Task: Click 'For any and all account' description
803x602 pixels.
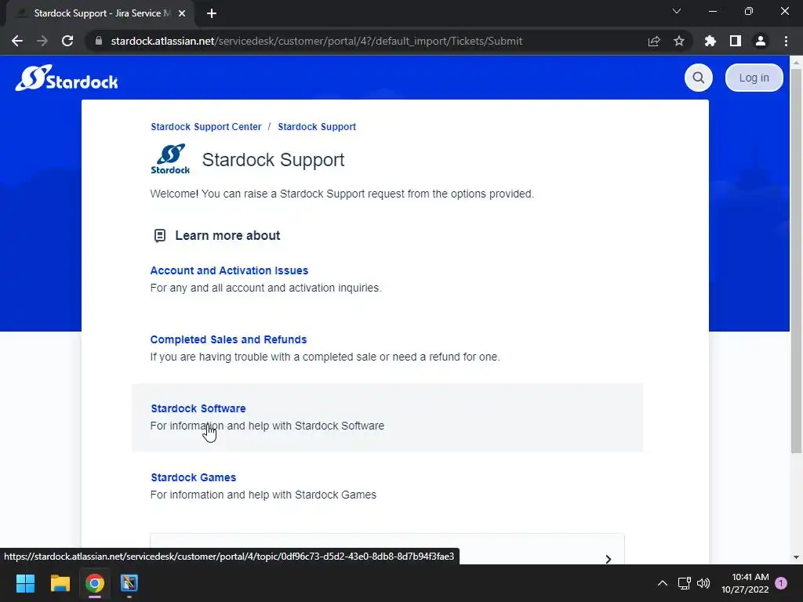Action: pos(266,288)
